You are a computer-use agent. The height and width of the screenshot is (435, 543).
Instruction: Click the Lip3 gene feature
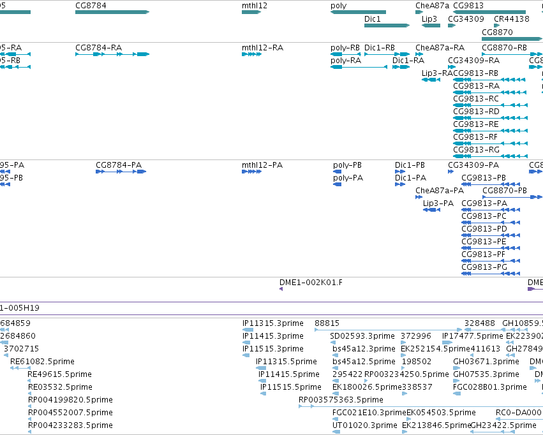point(431,26)
